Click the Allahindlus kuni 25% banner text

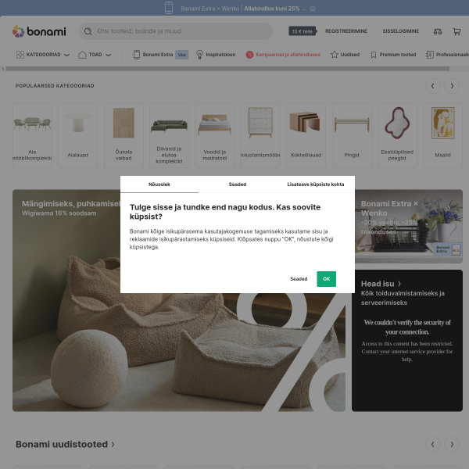point(271,9)
